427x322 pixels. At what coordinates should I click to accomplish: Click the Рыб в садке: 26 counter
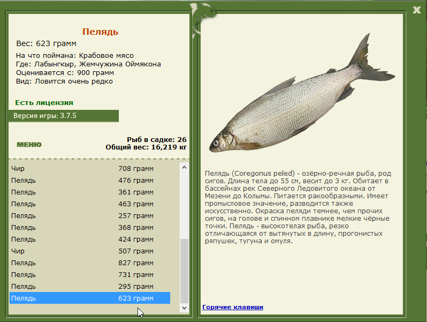157,140
